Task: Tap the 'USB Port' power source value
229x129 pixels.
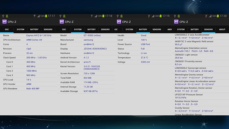Action: point(145,44)
